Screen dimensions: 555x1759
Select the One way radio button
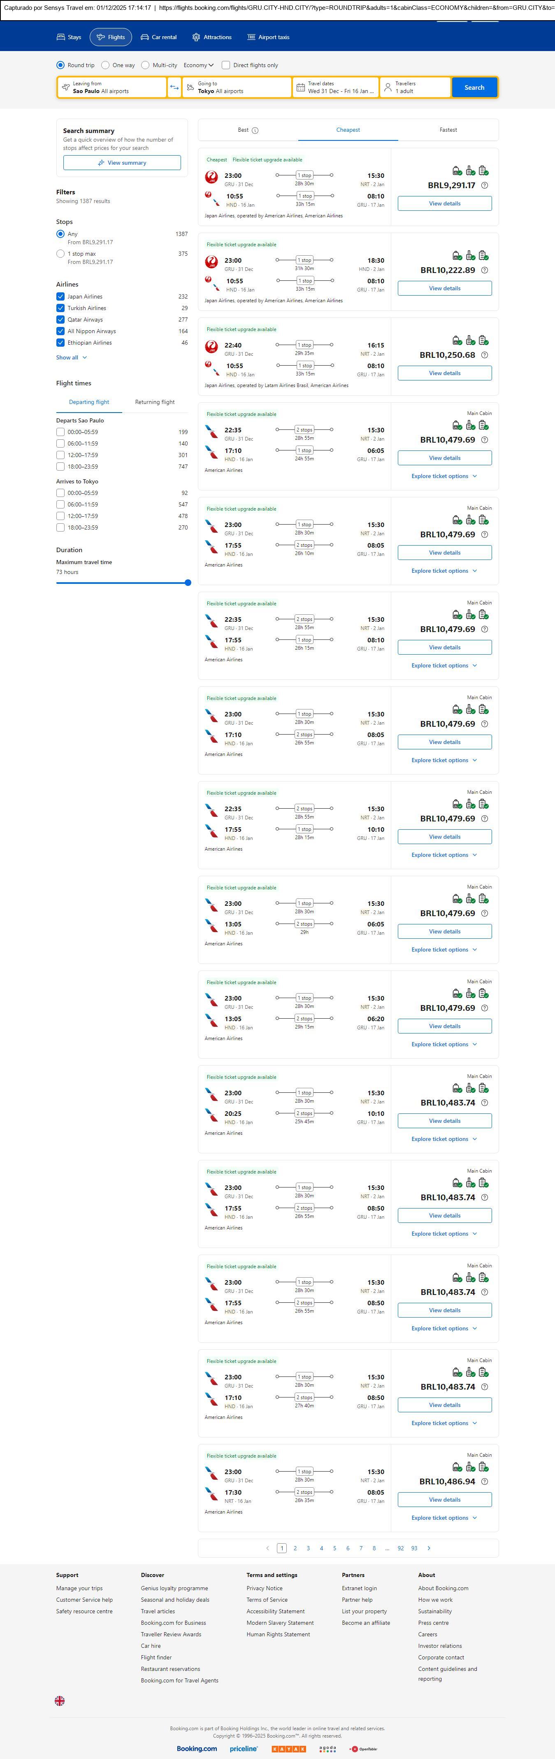pos(105,65)
